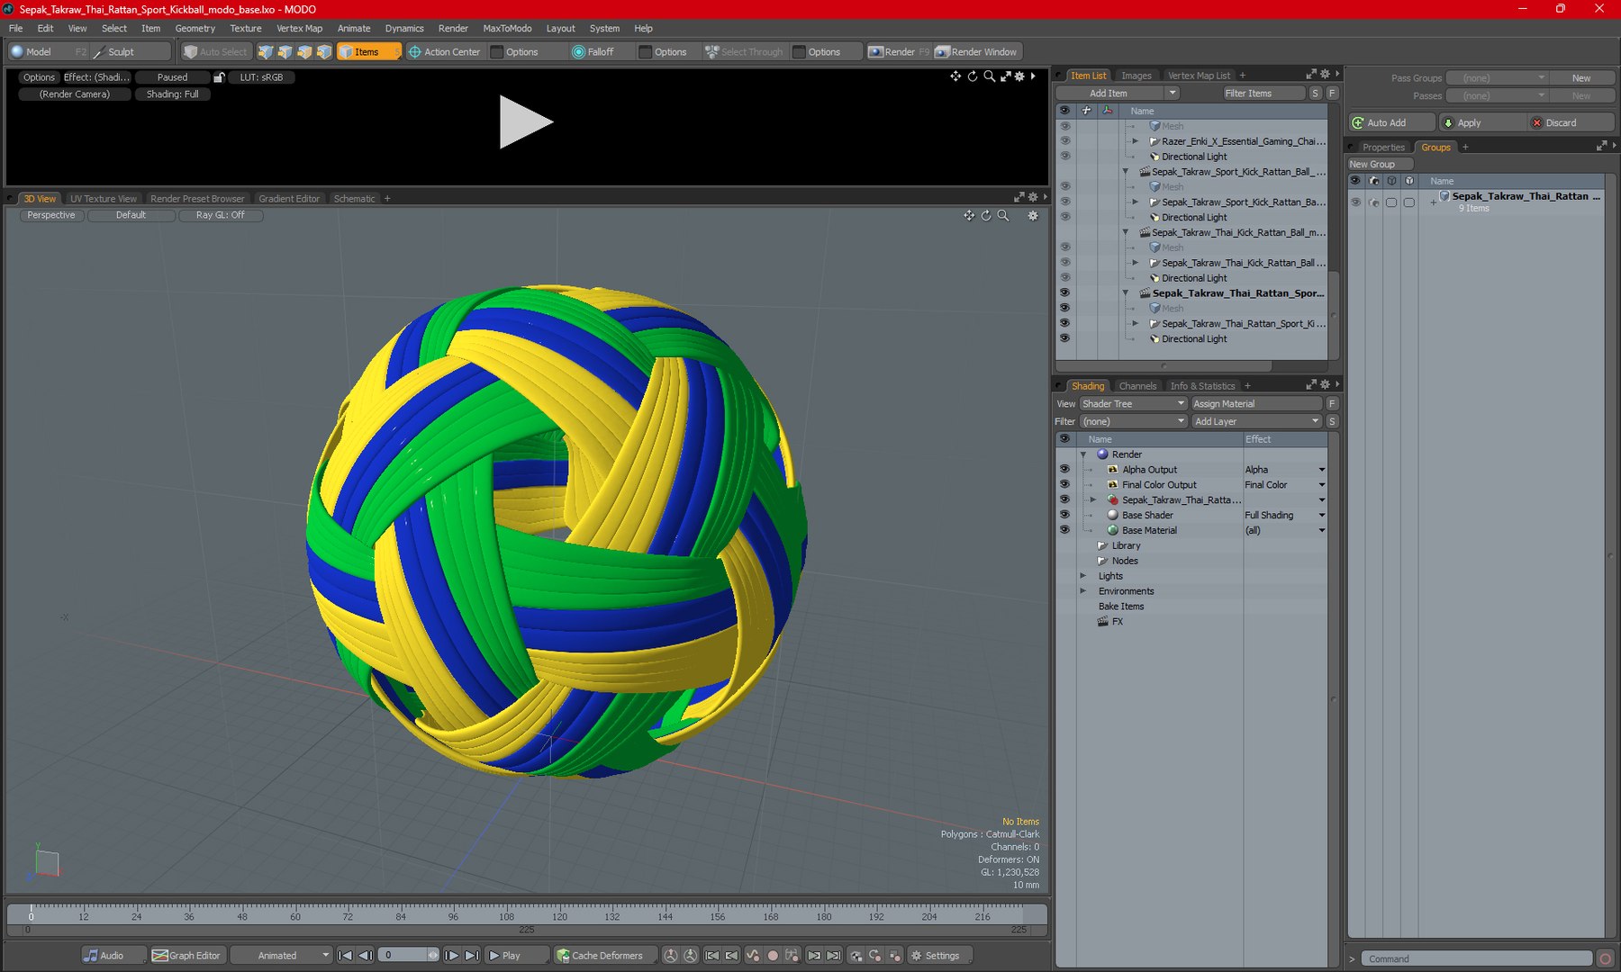Open the Add Layer dropdown
1621x972 pixels.
(1256, 421)
